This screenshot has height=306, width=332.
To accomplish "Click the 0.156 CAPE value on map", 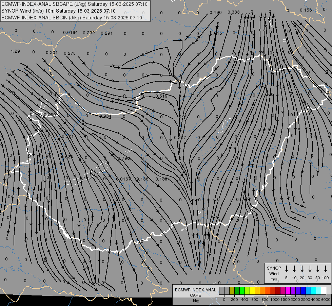I will 306,10.
